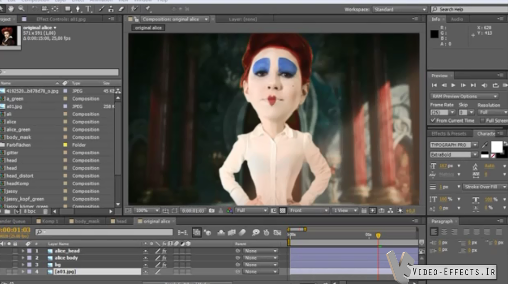Viewport: 508px width, 284px height.
Task: Click the trash icon in Project panel
Action: [x=45, y=211]
